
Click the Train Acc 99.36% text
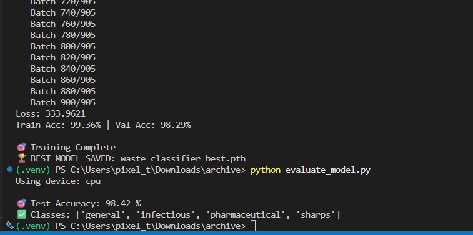(58, 125)
